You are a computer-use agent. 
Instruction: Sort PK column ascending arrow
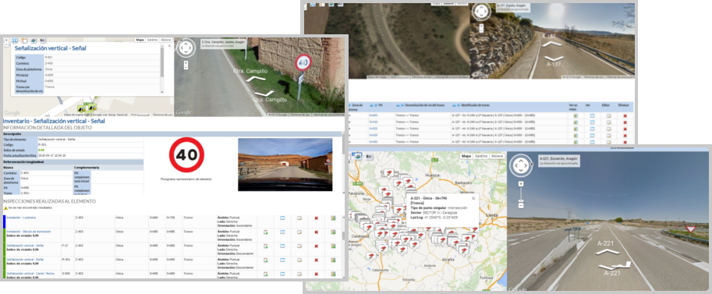pos(370,105)
